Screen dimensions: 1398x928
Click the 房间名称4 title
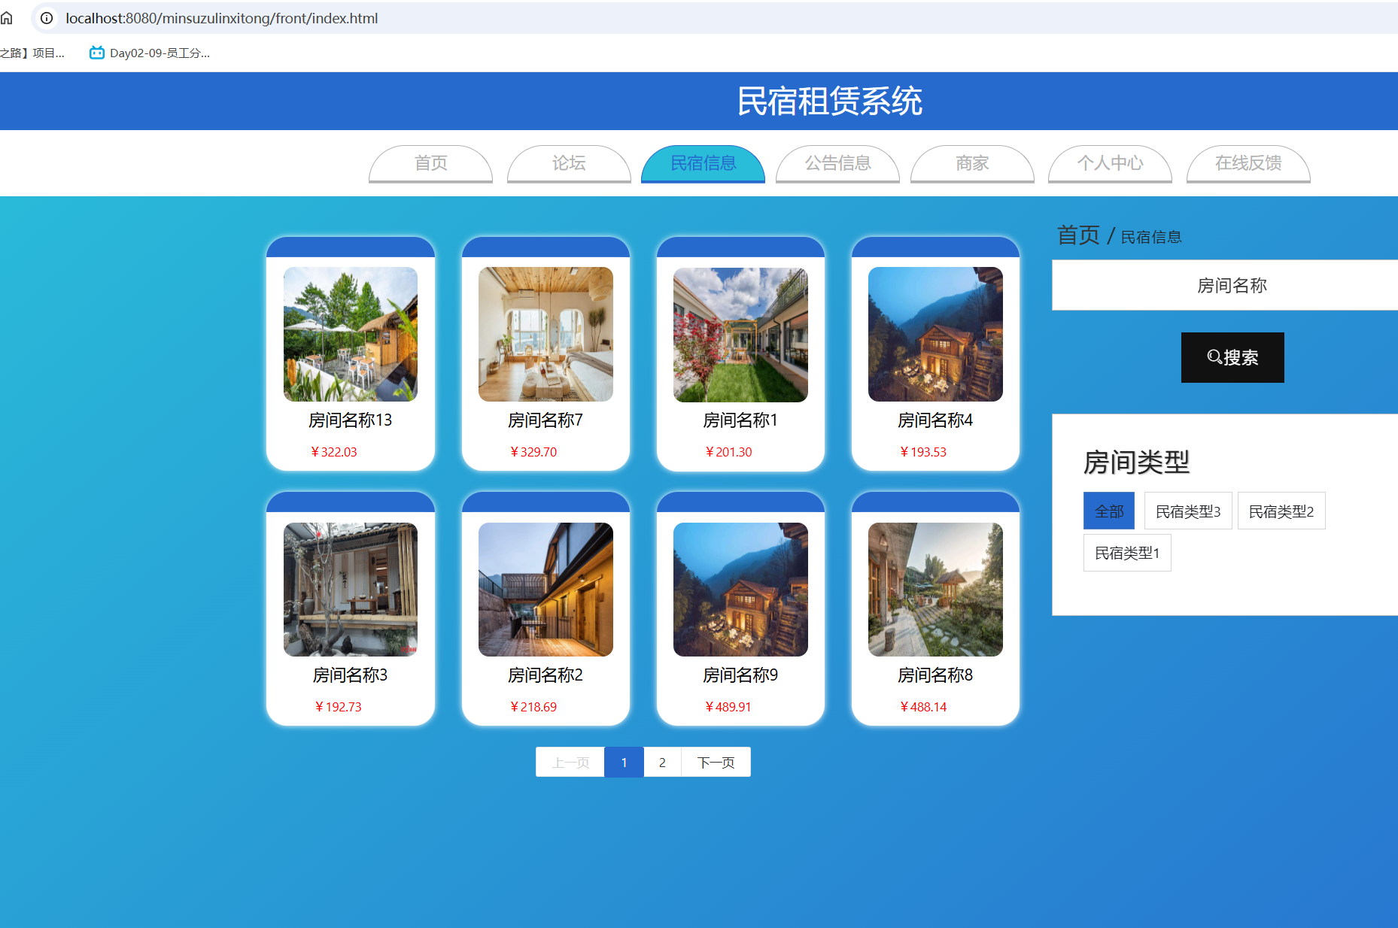pyautogui.click(x=935, y=420)
